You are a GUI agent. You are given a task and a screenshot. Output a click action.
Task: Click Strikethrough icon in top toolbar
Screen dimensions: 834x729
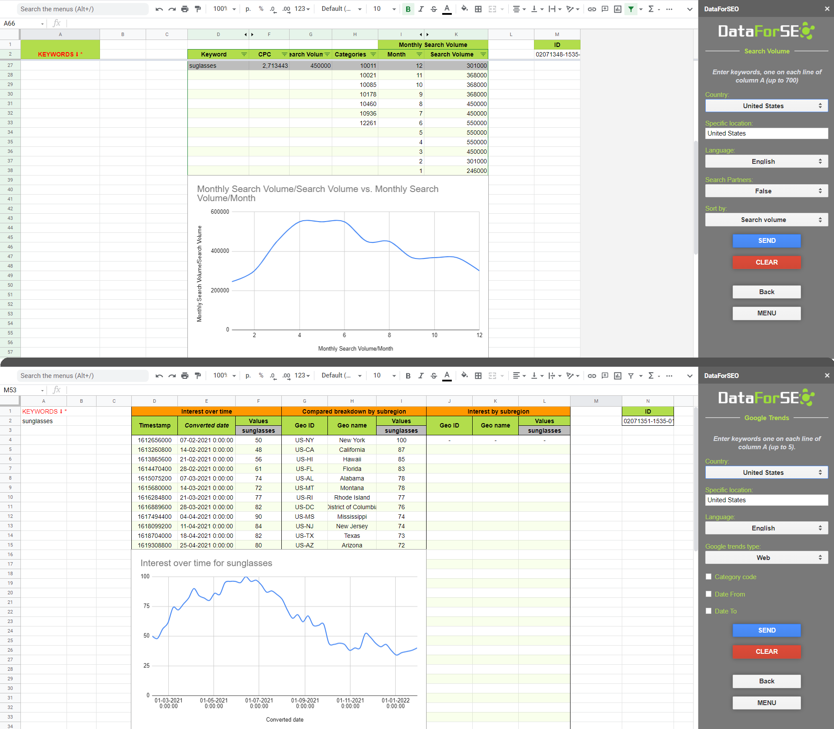[x=434, y=9]
